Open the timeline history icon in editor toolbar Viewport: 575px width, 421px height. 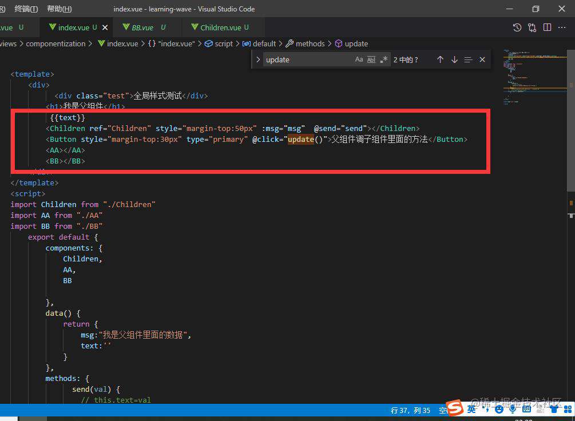517,27
